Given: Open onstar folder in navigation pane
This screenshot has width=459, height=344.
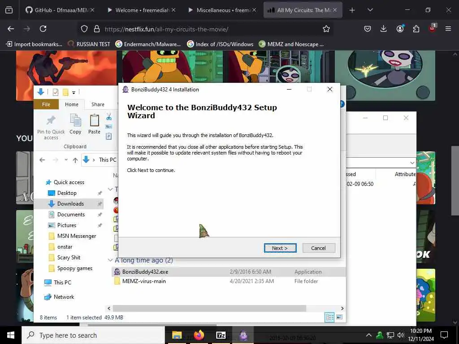Looking at the screenshot, I should coord(65,247).
